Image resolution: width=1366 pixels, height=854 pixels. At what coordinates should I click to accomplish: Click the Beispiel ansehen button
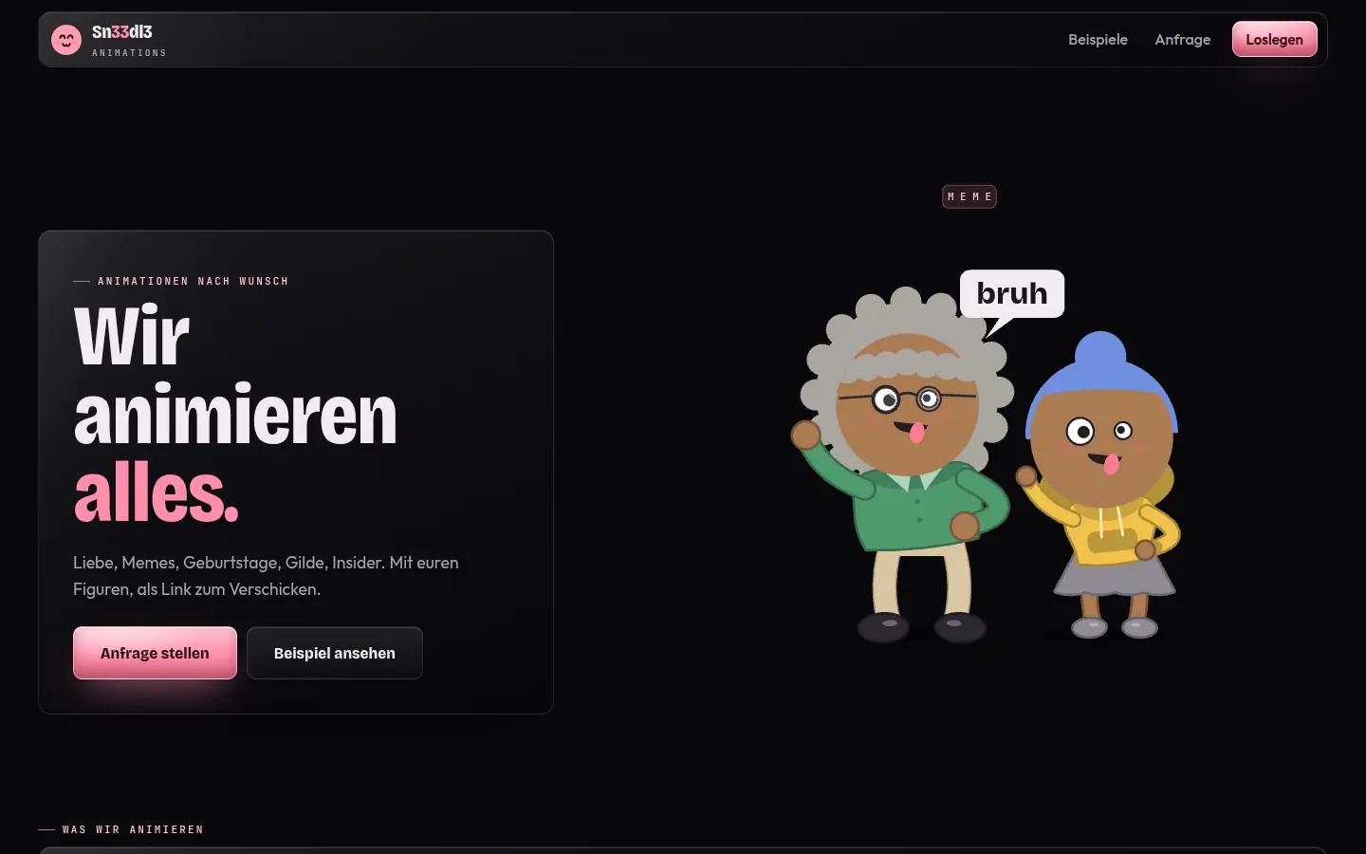tap(334, 653)
